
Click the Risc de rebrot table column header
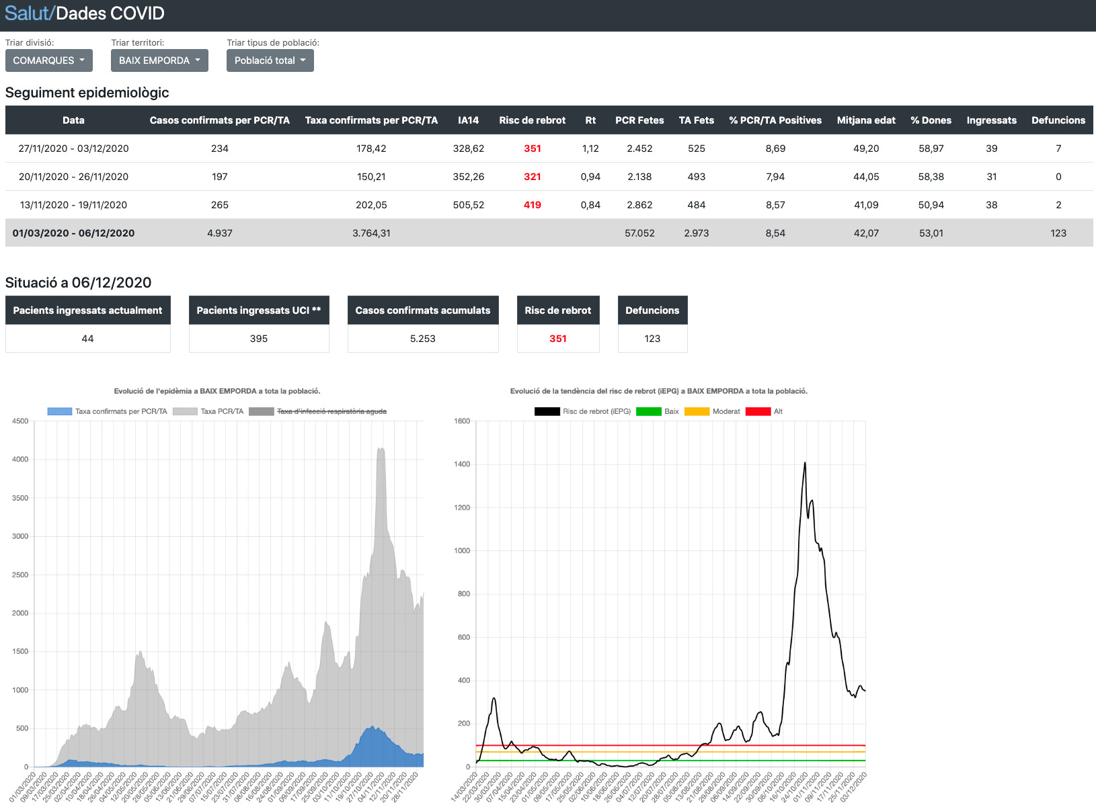pos(533,120)
